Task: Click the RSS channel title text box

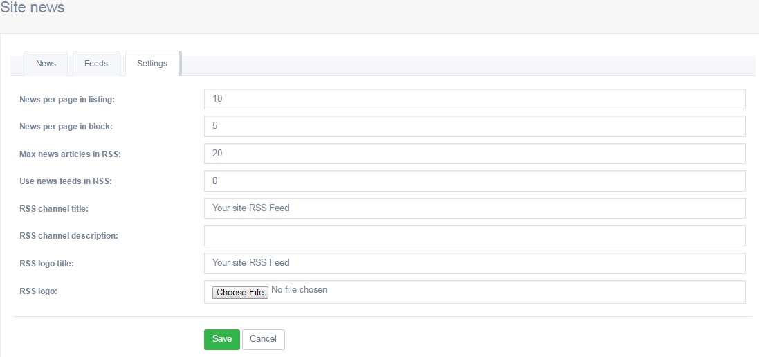Action: tap(475, 208)
